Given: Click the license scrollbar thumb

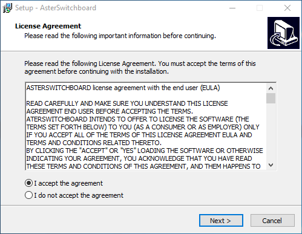Looking at the screenshot, I should tap(271, 98).
